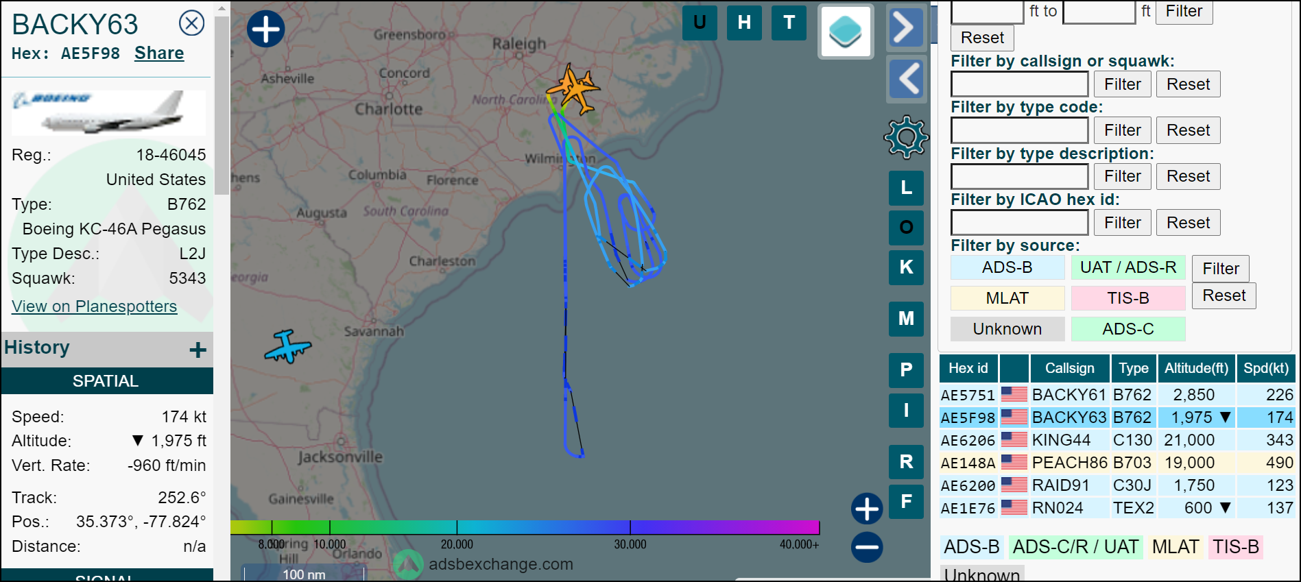Select TIS-B source filter

pos(1128,298)
